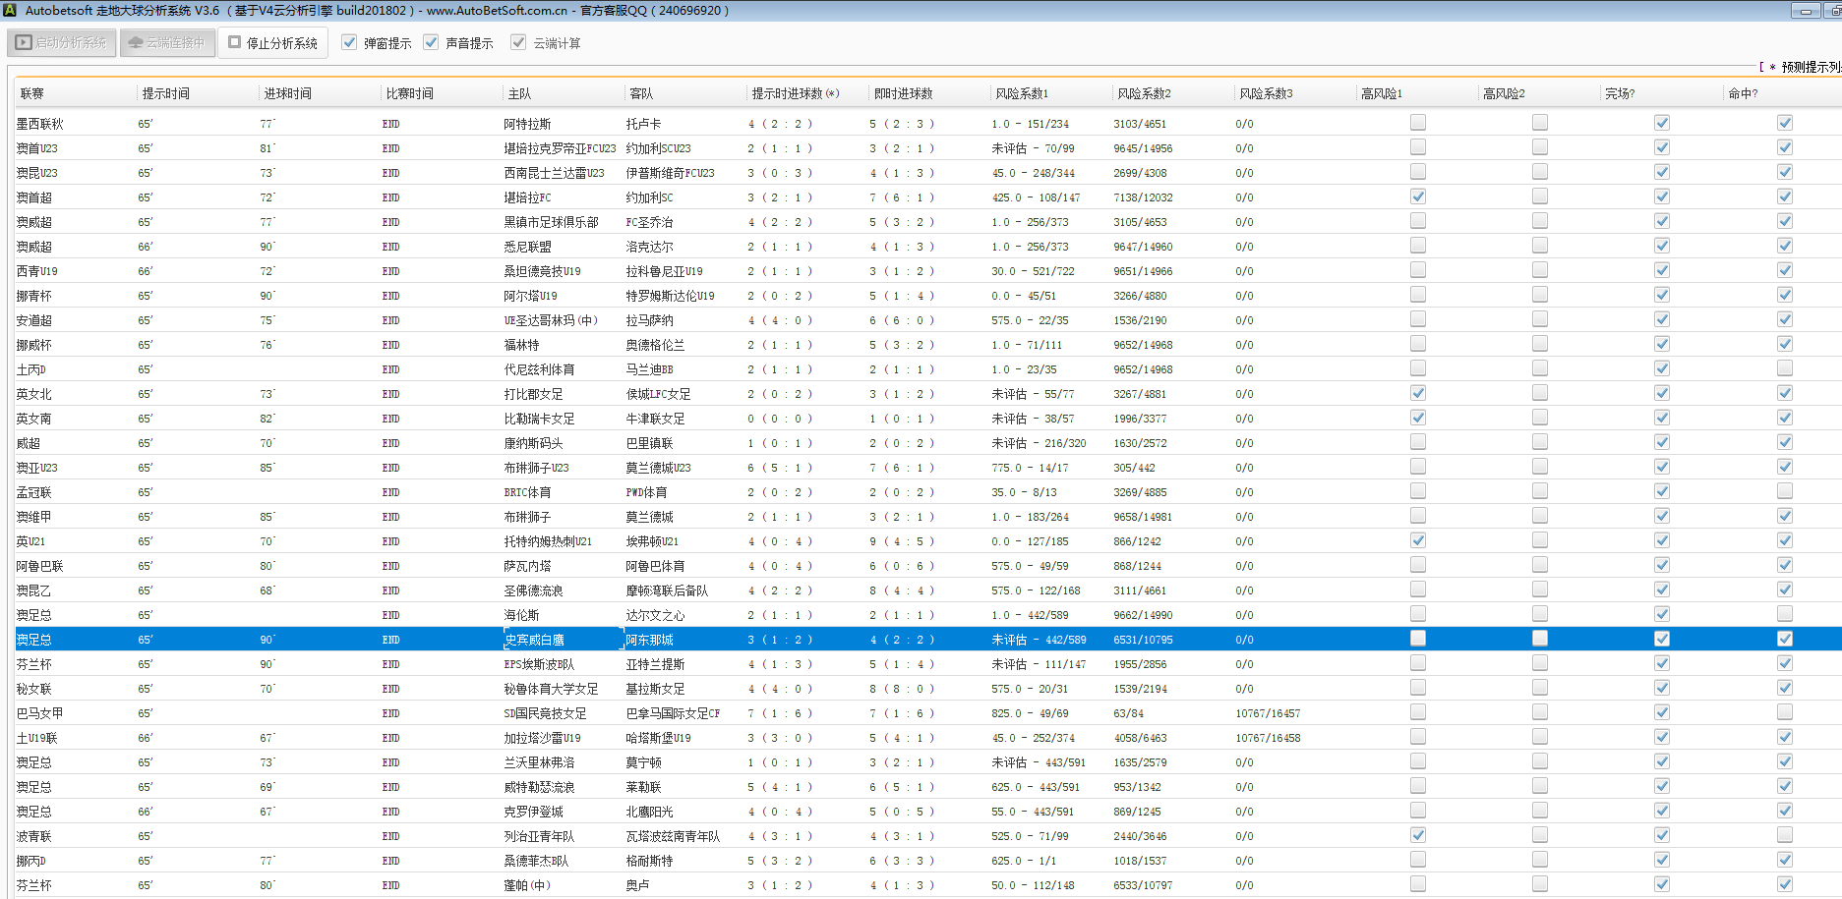The height and width of the screenshot is (899, 1842).
Task: Click the 云端连接中 cloud button
Action: pyautogui.click(x=167, y=43)
